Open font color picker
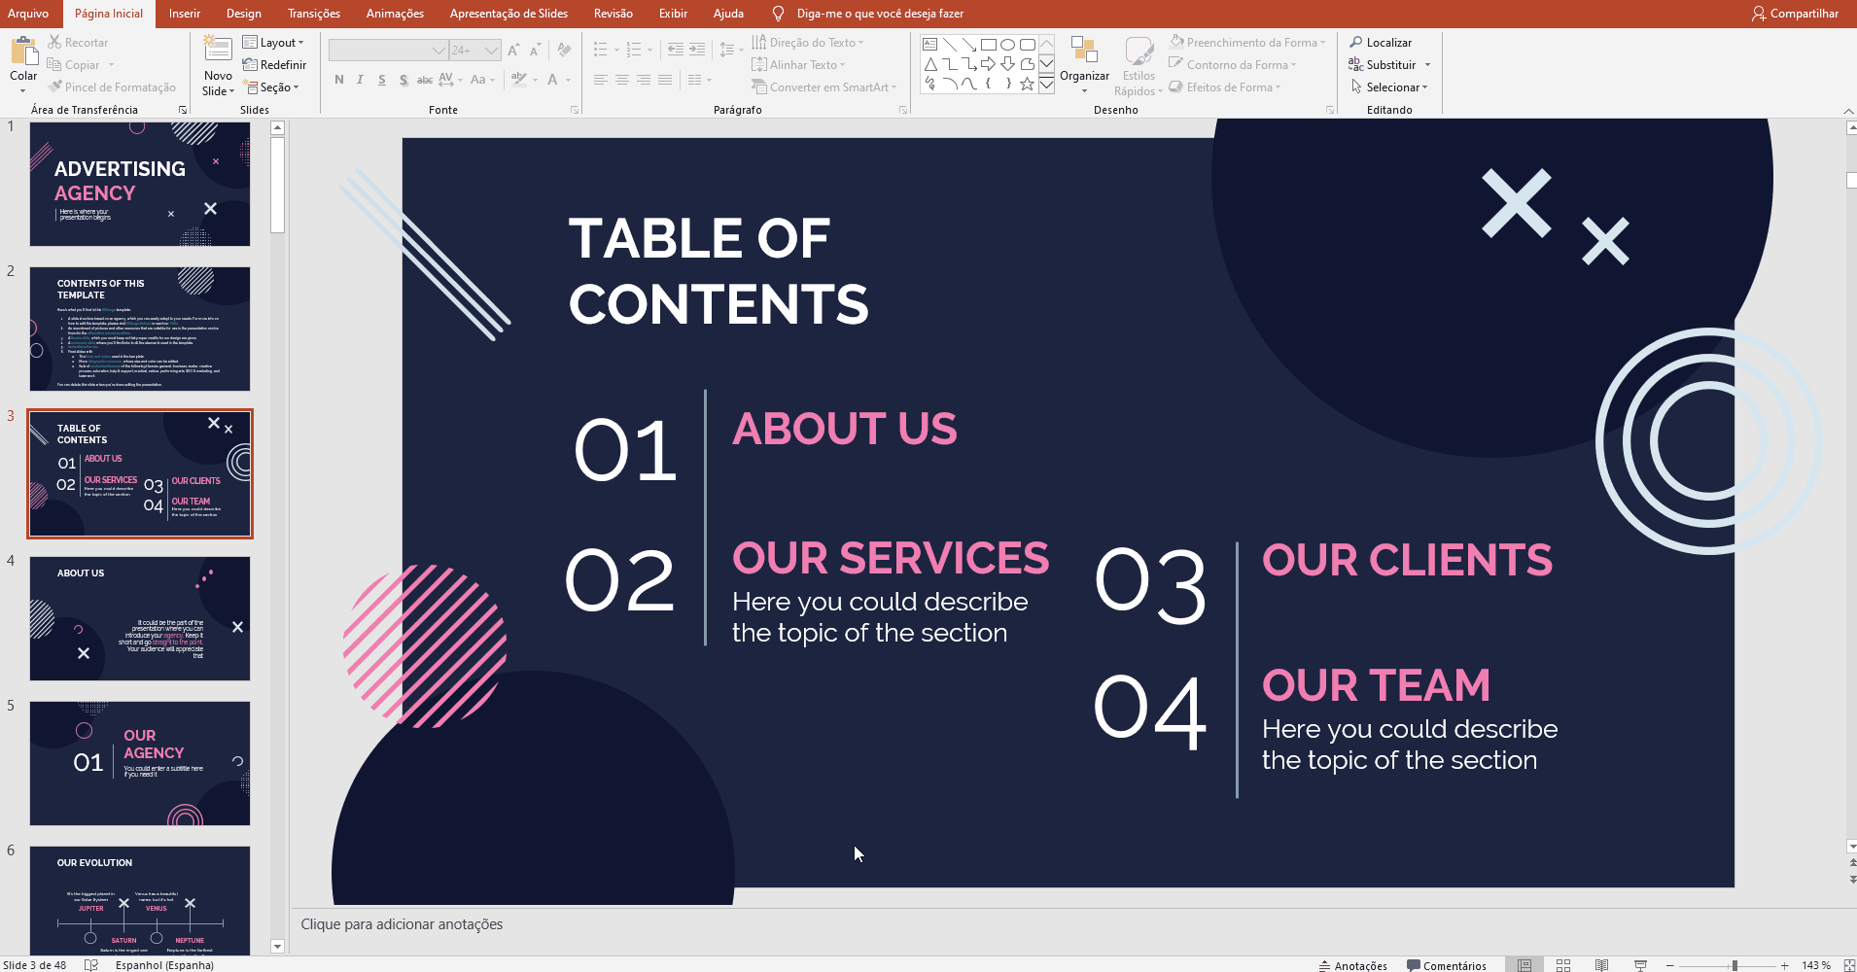The image size is (1857, 972). tap(552, 80)
